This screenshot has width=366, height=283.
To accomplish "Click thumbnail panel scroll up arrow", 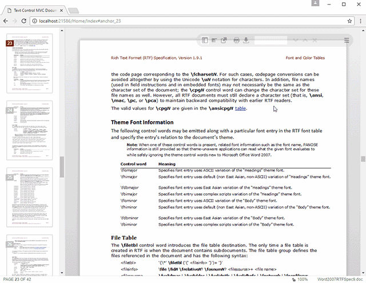I will [62, 30].
